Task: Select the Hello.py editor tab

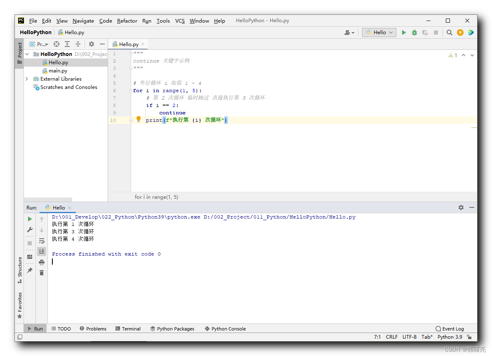Action: tap(128, 44)
